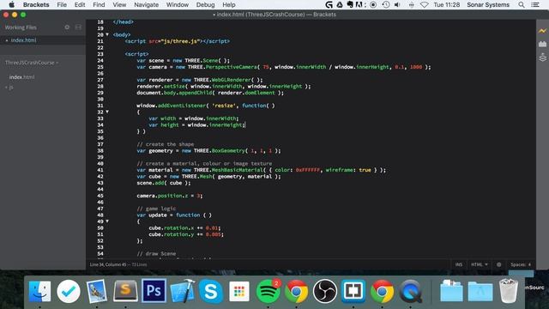This screenshot has width=549, height=309.
Task: Open the Trash in the dock
Action: (509, 290)
